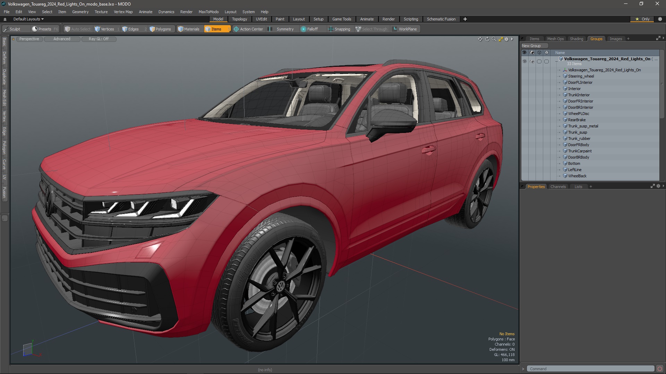
Task: Click the yellow maximize viewport arrows icon
Action: tap(501, 39)
